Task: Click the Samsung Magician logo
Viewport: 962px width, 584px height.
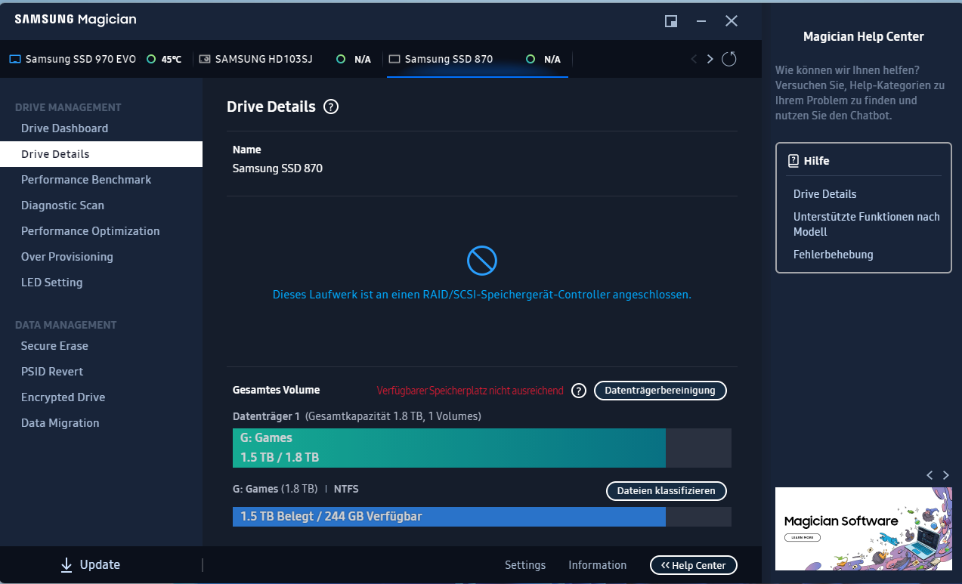Action: (x=76, y=20)
